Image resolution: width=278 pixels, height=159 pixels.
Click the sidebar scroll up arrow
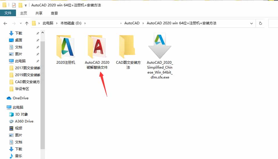42,32
